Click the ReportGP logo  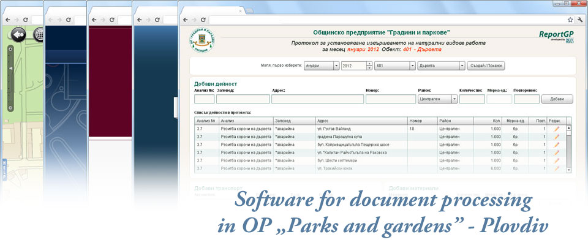click(557, 36)
